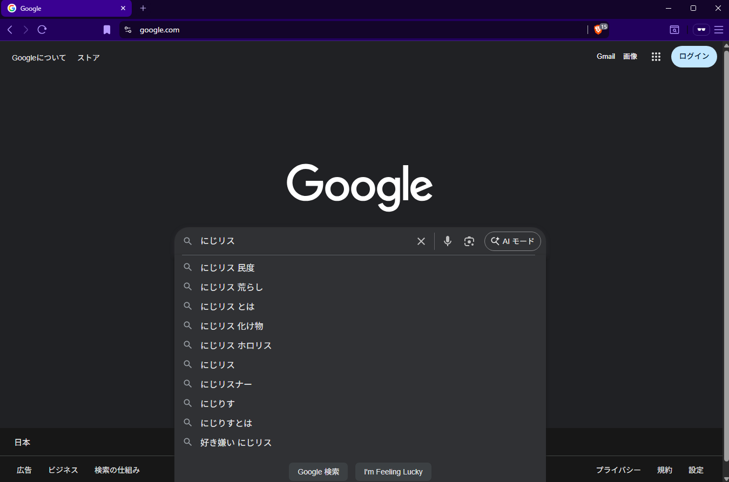Open the 検索の仕組み footer link
Image resolution: width=729 pixels, height=482 pixels.
tap(117, 470)
